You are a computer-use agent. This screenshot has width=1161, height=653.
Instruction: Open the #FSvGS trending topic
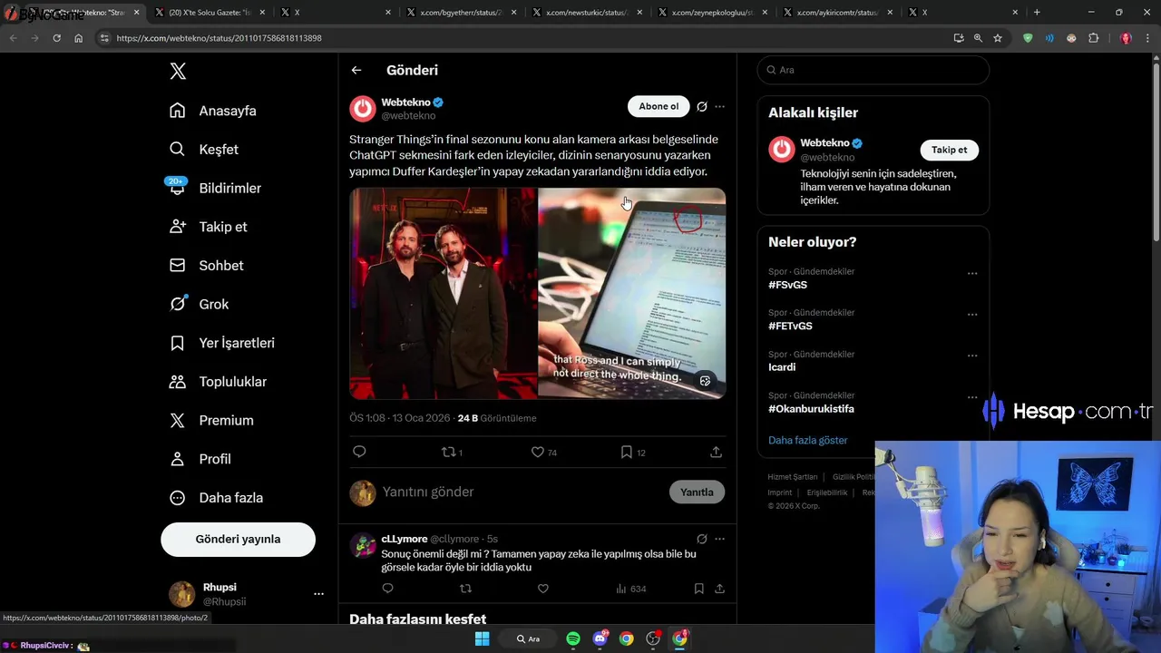[x=787, y=285]
